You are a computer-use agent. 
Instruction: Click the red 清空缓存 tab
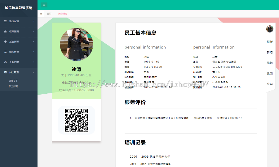[63, 14]
